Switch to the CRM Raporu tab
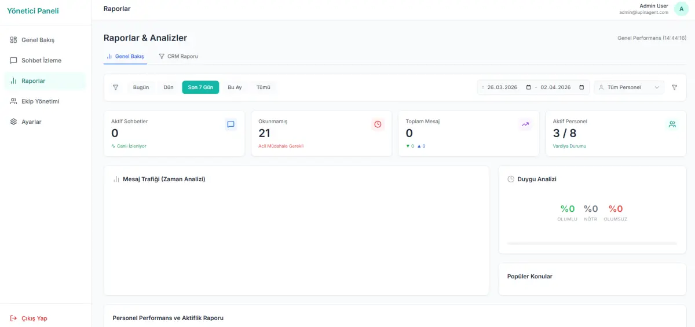This screenshot has width=695, height=327. click(x=178, y=56)
